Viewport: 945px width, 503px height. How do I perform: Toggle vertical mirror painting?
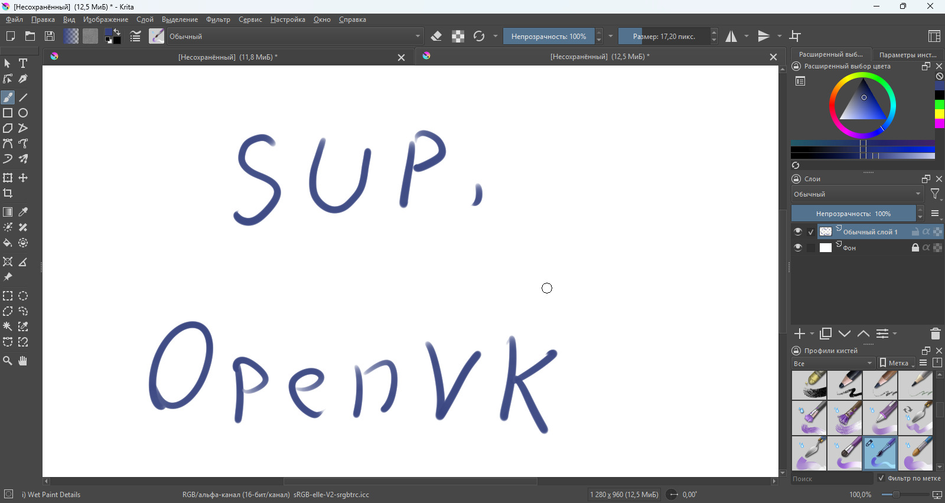764,36
